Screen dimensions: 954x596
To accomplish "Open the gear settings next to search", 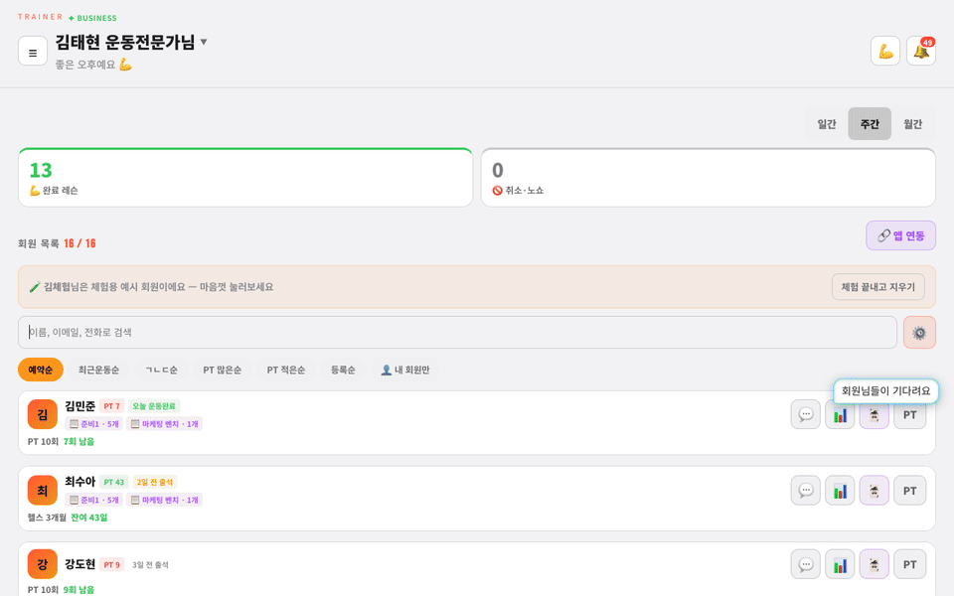I will (919, 333).
